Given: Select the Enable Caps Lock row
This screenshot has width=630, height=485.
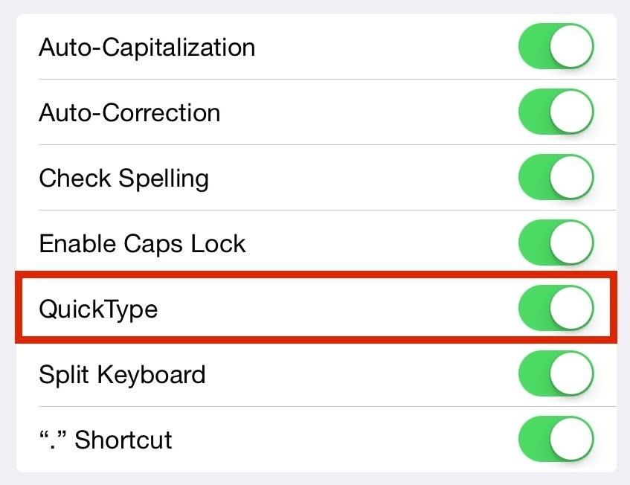Looking at the screenshot, I should click(x=142, y=243).
